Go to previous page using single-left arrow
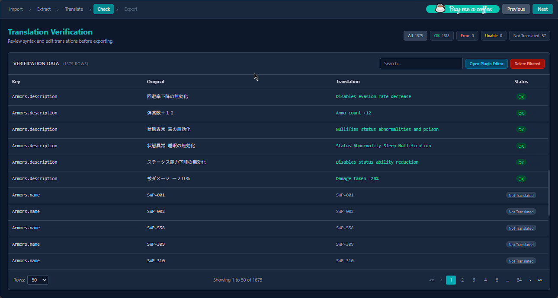Screen dimensions: 558x298 pyautogui.click(x=441, y=280)
